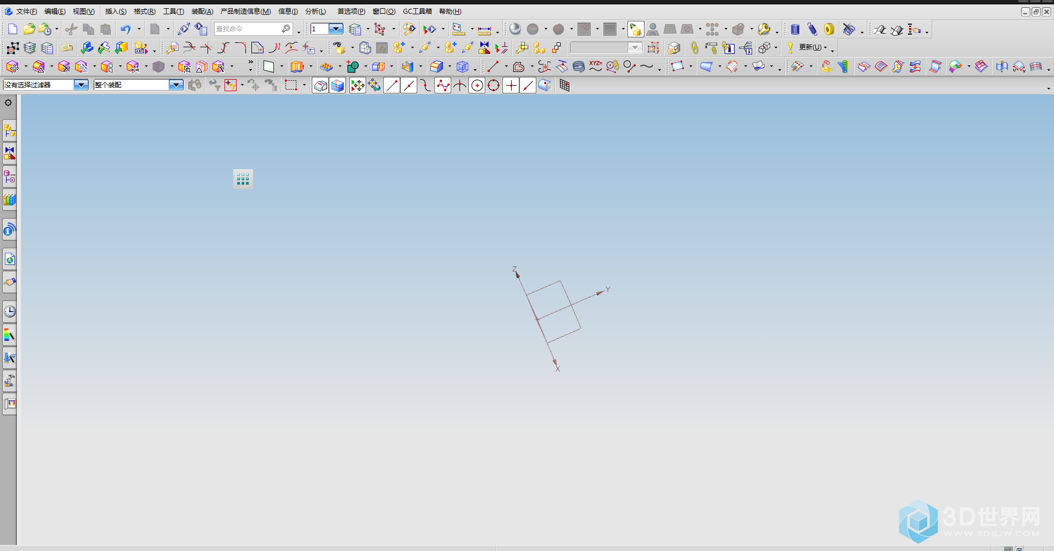The height and width of the screenshot is (551, 1054).
Task: Open the Web Browser sidebar icon
Action: [9, 259]
